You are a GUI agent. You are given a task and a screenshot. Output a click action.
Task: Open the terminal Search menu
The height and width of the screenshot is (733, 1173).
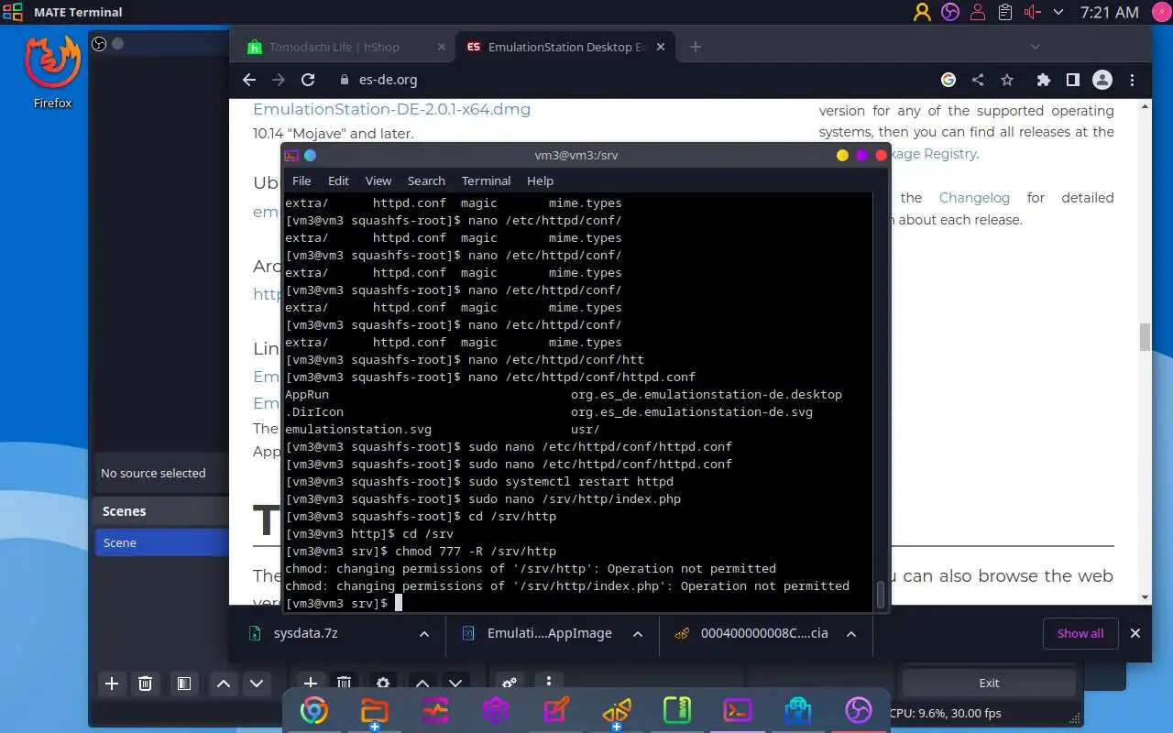point(426,181)
